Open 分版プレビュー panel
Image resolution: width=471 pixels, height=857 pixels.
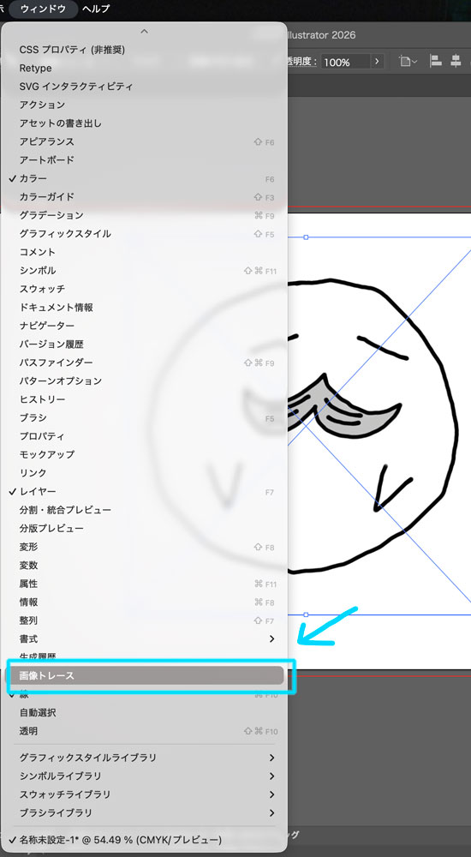(x=144, y=529)
